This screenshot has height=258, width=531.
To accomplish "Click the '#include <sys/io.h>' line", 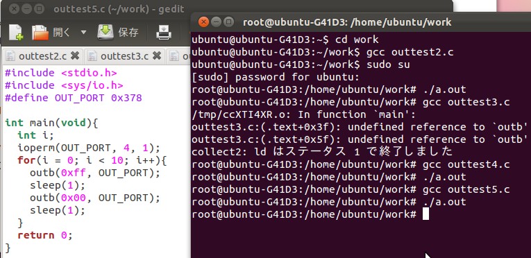I will (x=64, y=85).
